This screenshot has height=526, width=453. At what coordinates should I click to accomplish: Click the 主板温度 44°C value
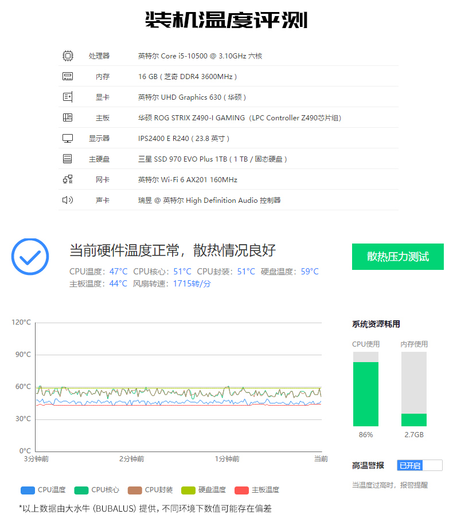coord(118,284)
